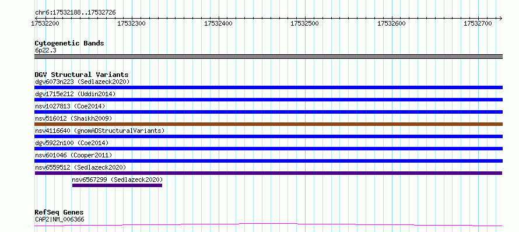Open the nsv601046 (Cooper2011) label
The image size is (519, 232).
point(73,155)
